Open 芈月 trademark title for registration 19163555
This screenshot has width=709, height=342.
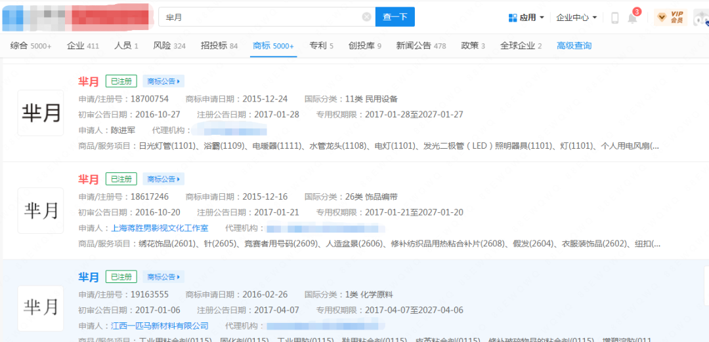pos(89,276)
